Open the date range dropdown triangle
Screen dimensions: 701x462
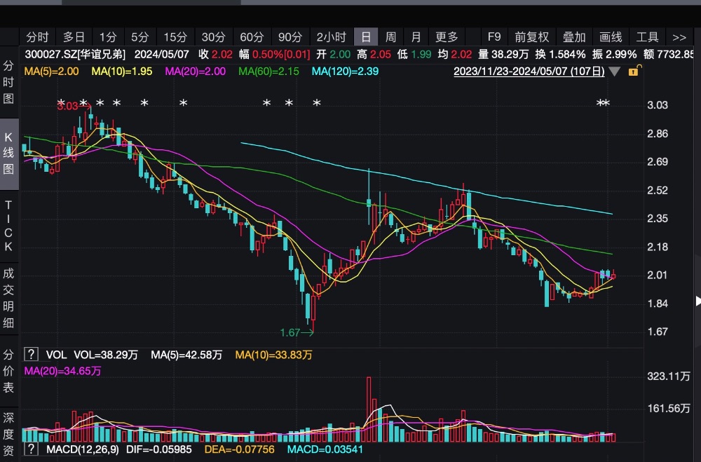tap(615, 72)
